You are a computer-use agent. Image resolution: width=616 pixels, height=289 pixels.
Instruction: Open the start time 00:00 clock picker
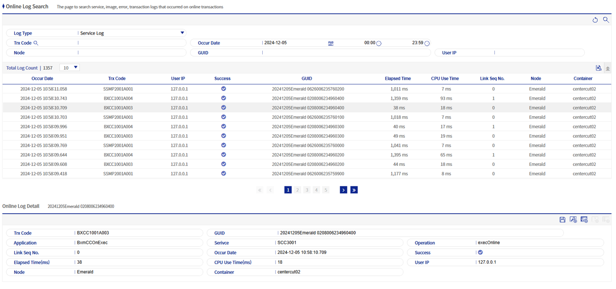click(379, 43)
